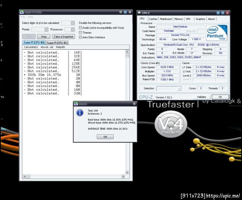Select the '000h 00m 16.375s [1M]' row
This screenshot has width=242, height=200.
53,75
